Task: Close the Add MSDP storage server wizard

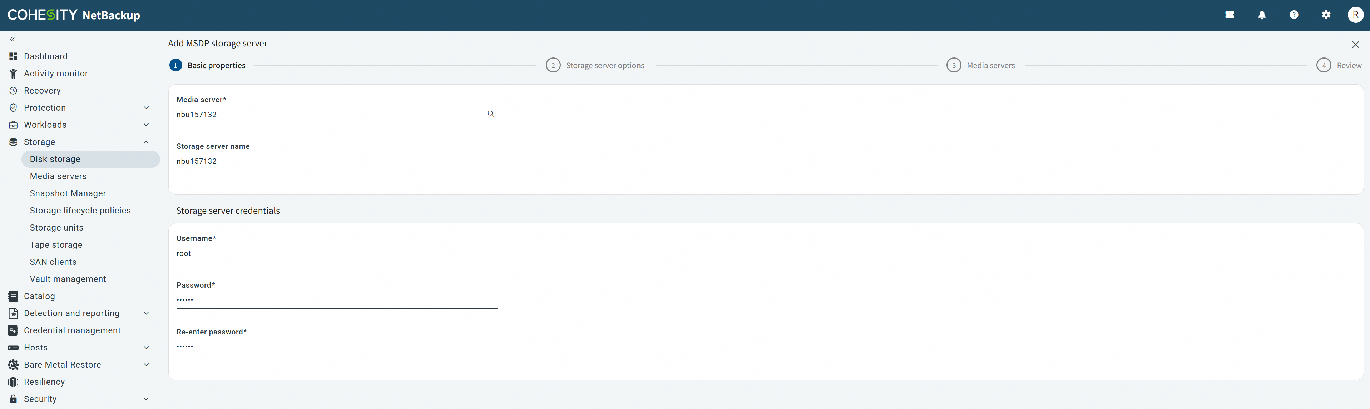Action: [1355, 45]
